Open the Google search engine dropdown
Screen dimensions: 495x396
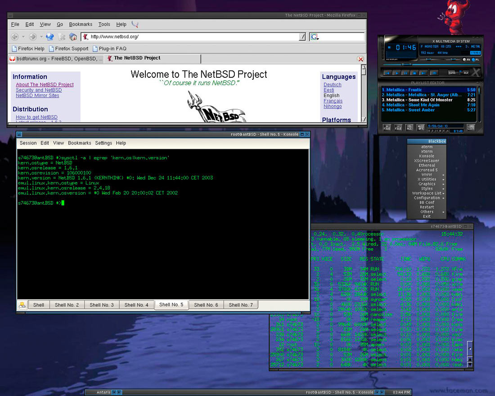tap(315, 37)
